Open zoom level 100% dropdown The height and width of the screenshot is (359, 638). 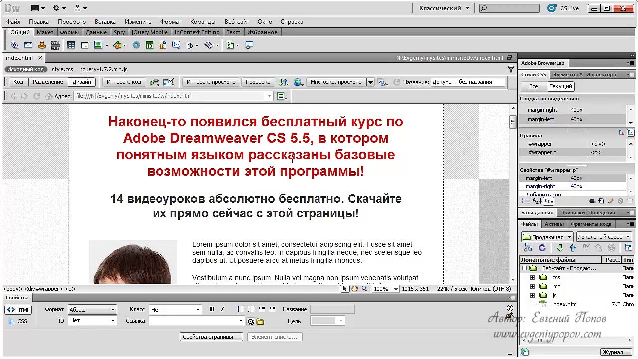pos(386,289)
